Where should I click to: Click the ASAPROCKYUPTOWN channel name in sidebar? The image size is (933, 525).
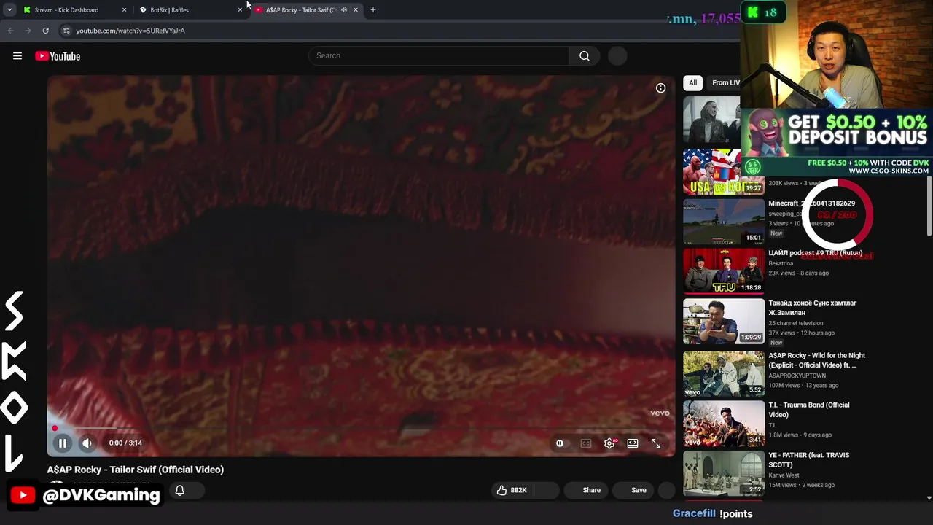tap(797, 376)
